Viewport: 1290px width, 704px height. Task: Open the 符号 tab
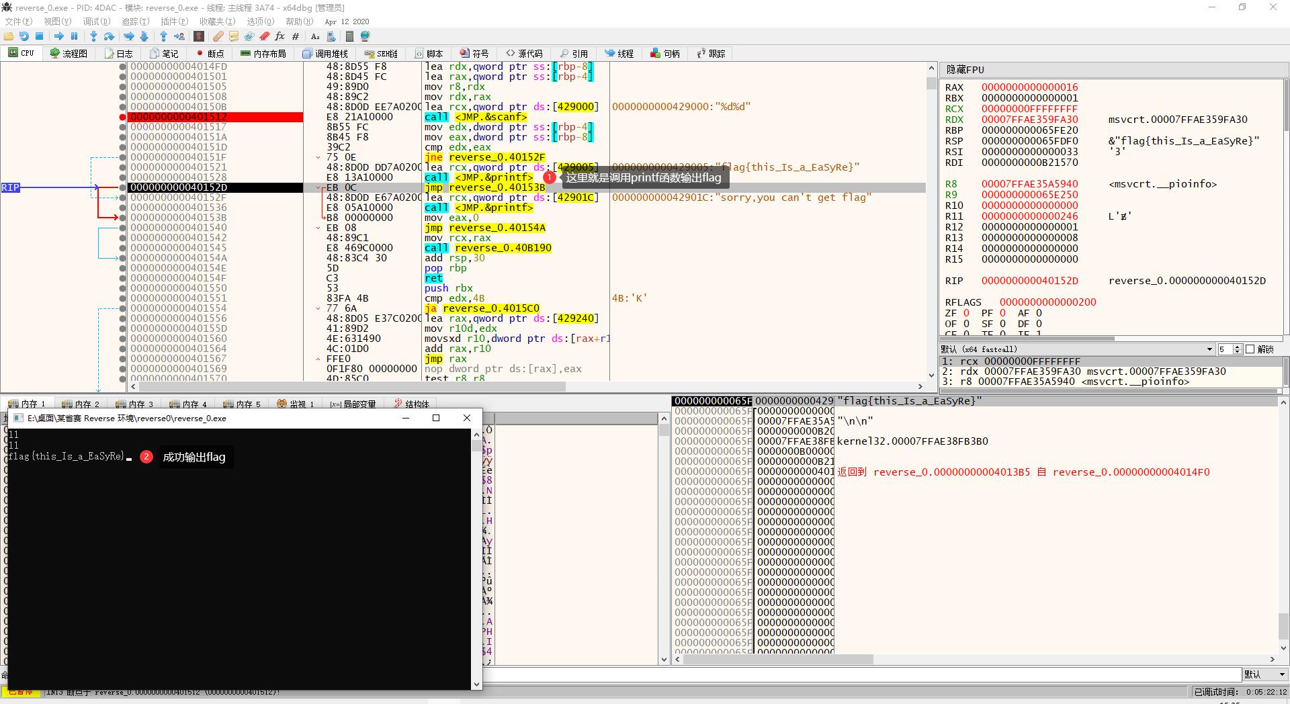pos(474,53)
